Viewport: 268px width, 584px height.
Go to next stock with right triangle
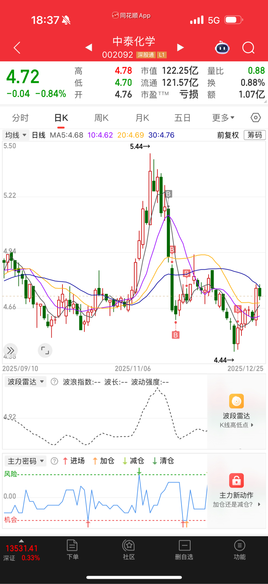180,47
